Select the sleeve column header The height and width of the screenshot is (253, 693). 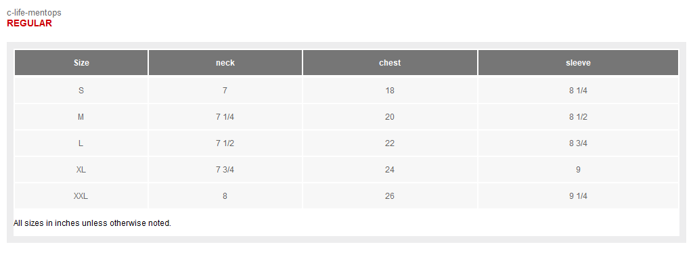[x=578, y=63]
